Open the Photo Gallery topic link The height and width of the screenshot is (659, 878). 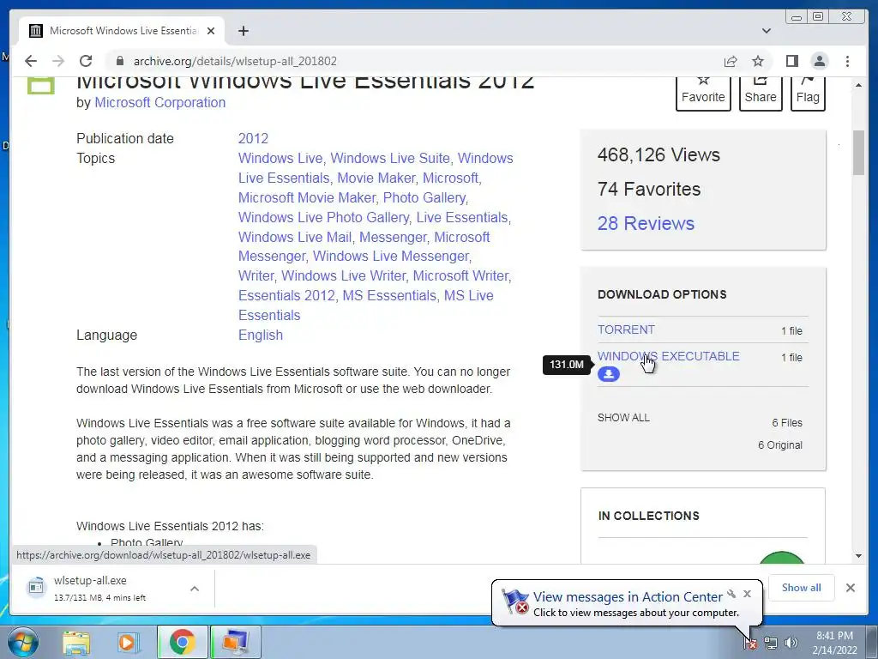pos(424,197)
